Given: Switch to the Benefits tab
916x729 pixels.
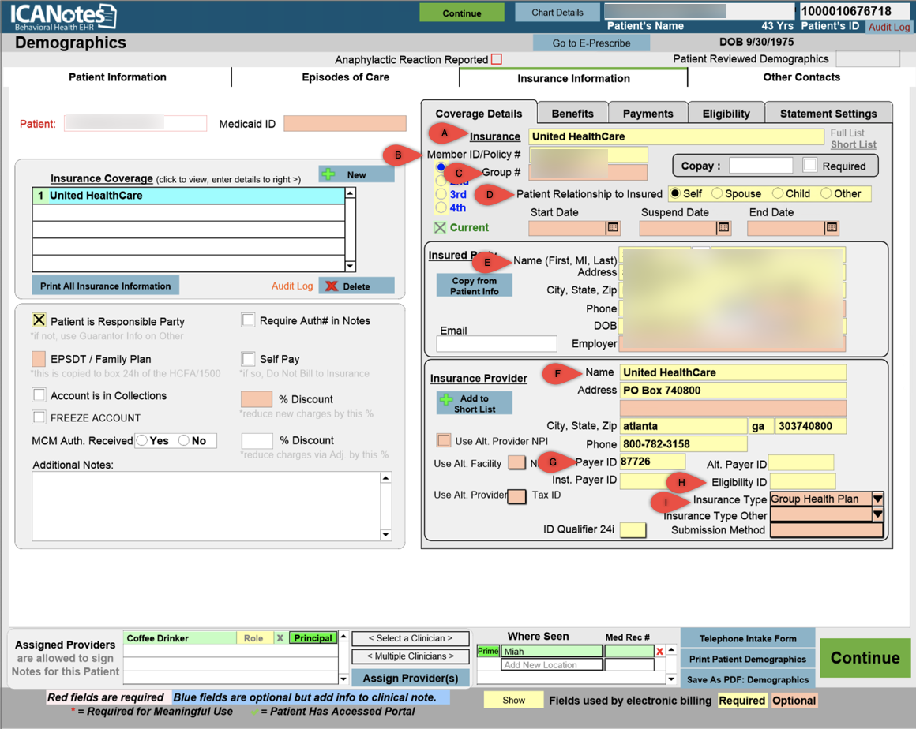Looking at the screenshot, I should pyautogui.click(x=572, y=114).
